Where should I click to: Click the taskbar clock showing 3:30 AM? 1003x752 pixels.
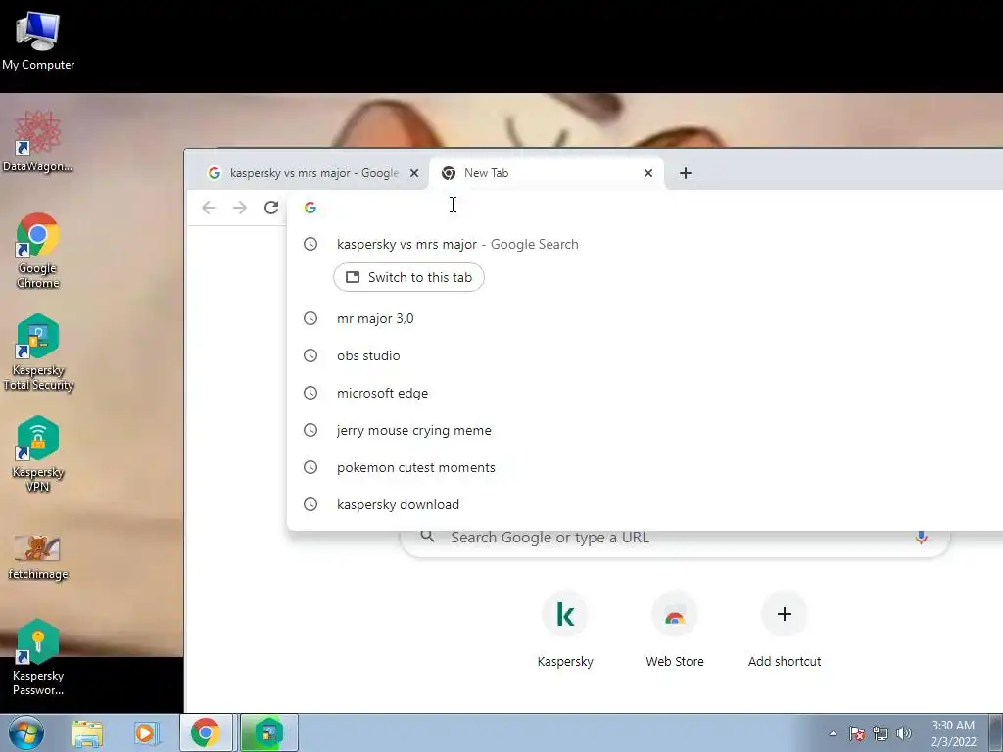tap(953, 733)
